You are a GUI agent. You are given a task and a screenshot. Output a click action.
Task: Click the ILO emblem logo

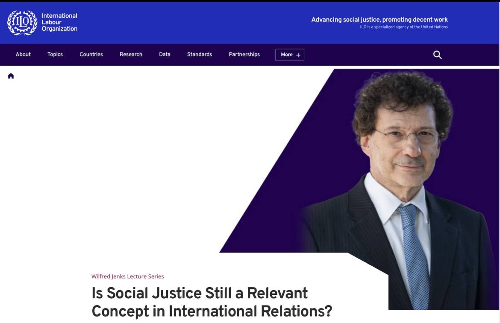tap(22, 23)
